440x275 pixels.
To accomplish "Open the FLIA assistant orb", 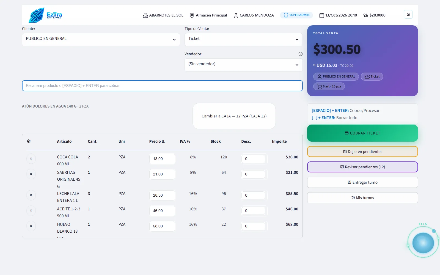I will point(423,243).
